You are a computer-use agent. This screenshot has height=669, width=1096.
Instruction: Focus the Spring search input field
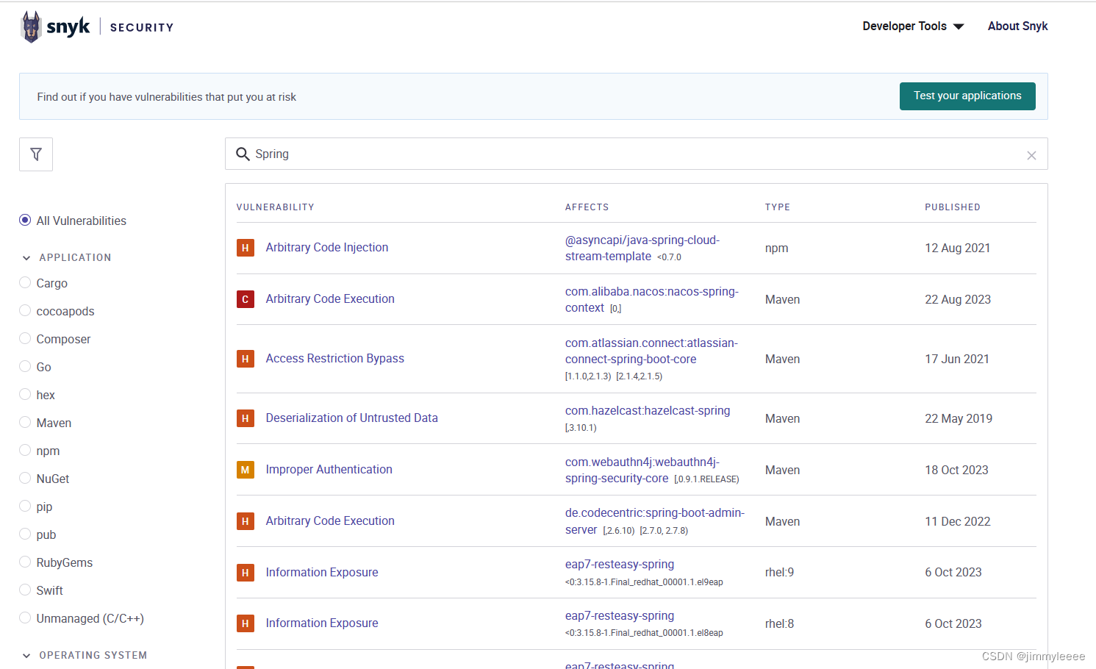636,154
